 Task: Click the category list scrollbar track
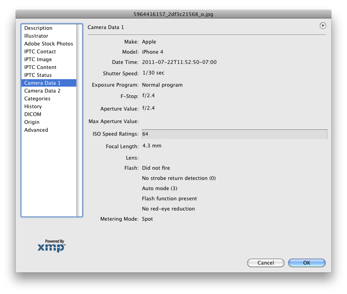click(79, 120)
